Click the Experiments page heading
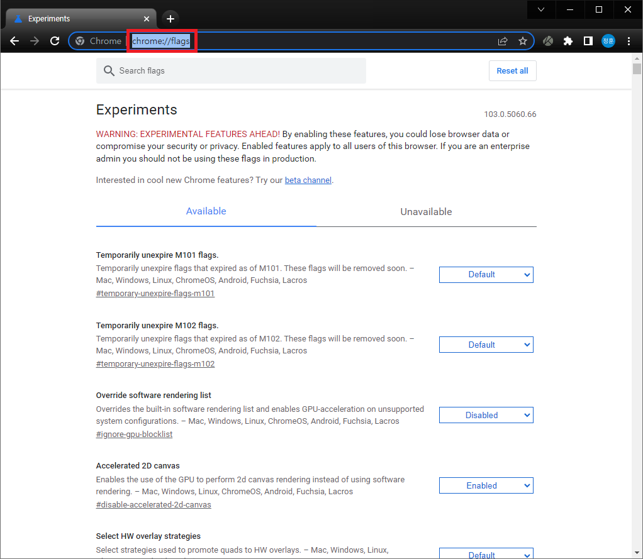 point(137,110)
